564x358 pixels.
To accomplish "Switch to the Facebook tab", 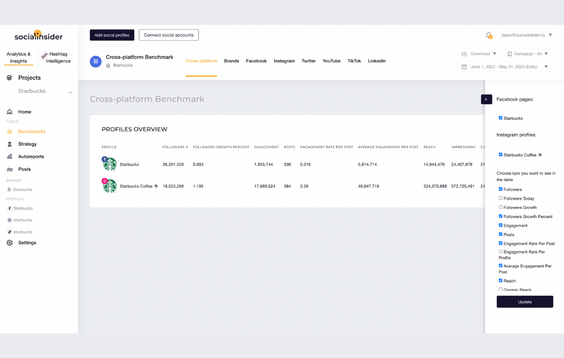I will (x=256, y=61).
